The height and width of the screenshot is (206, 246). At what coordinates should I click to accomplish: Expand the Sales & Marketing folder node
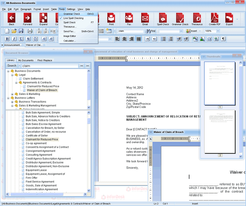(12, 94)
